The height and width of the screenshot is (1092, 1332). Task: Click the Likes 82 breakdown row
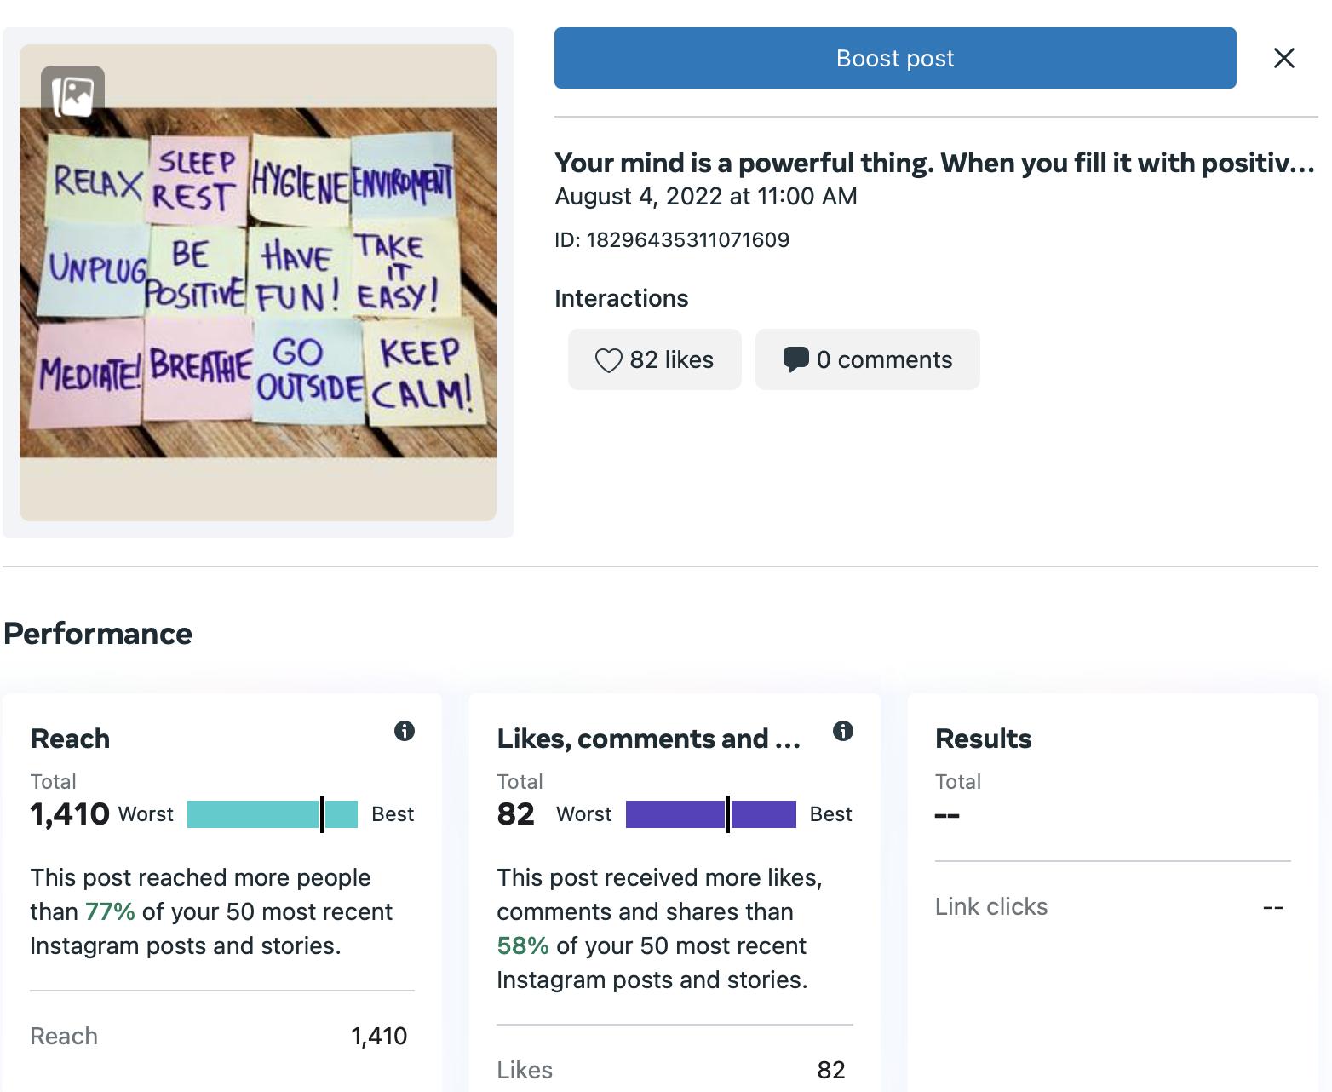(x=673, y=1070)
